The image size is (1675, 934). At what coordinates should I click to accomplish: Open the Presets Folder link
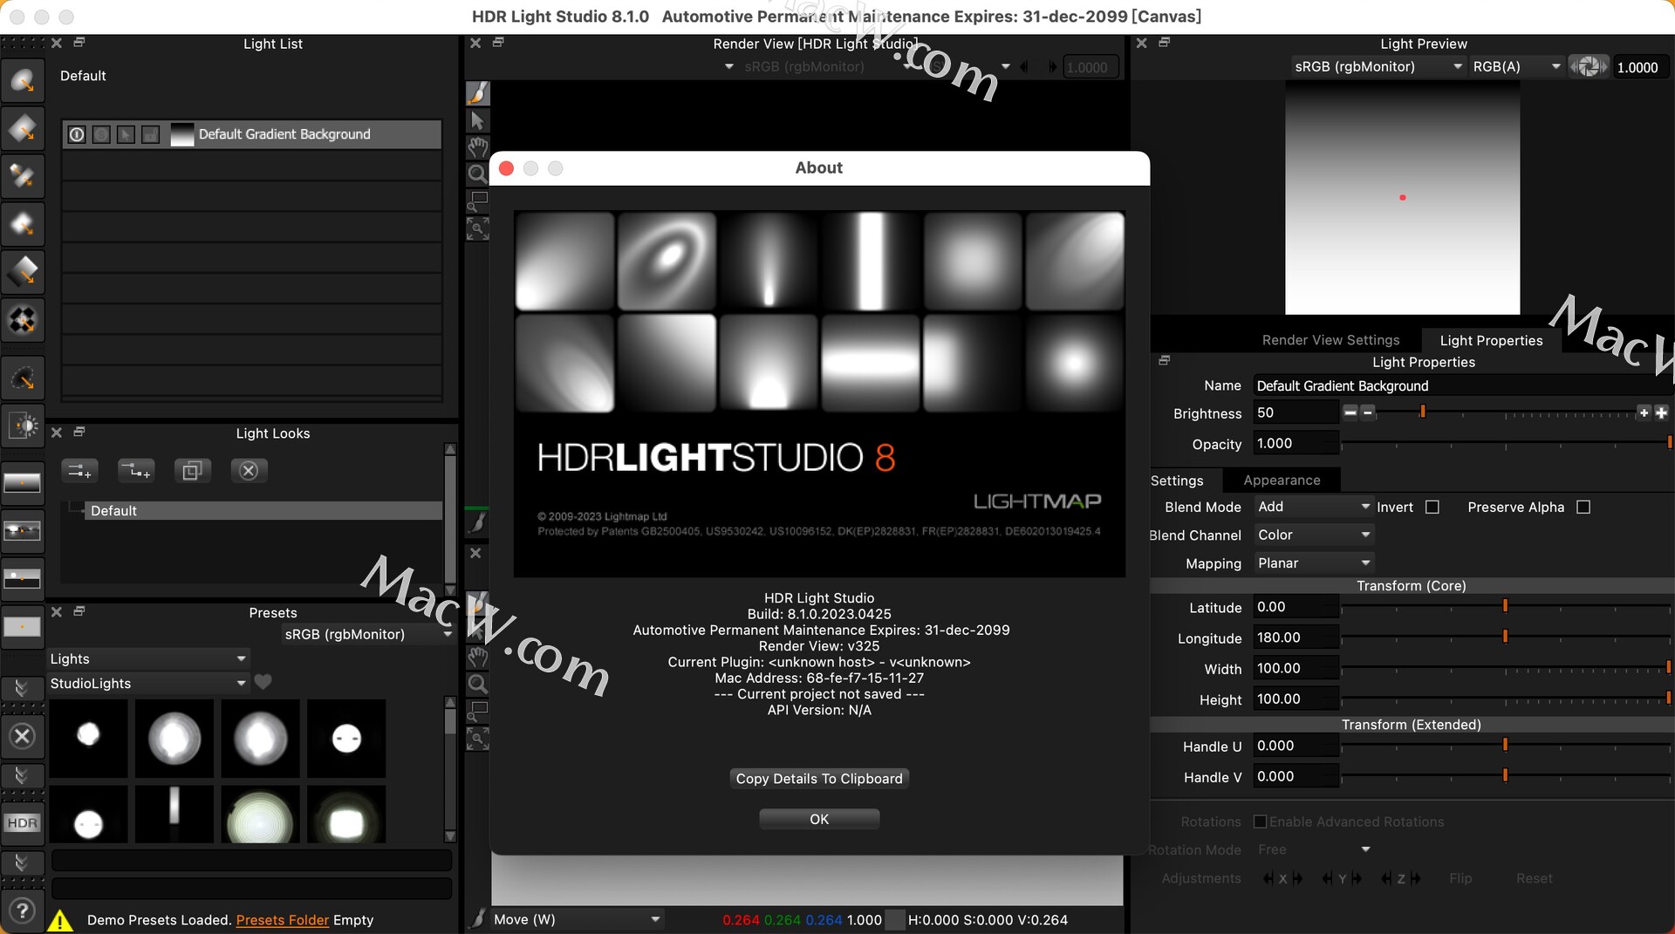click(x=283, y=920)
